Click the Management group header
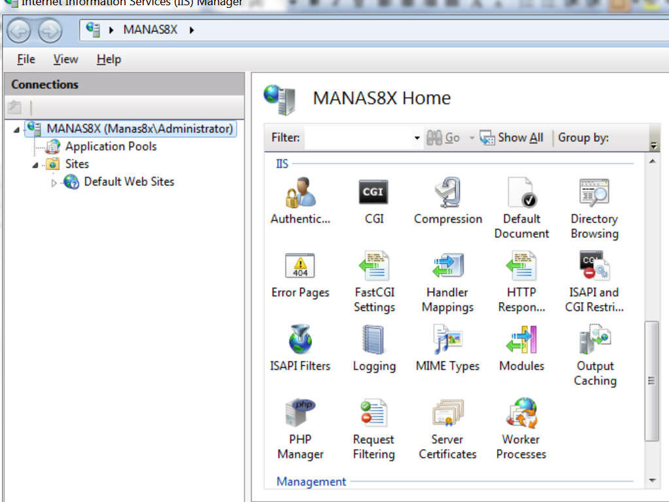The width and height of the screenshot is (669, 502). [x=311, y=482]
